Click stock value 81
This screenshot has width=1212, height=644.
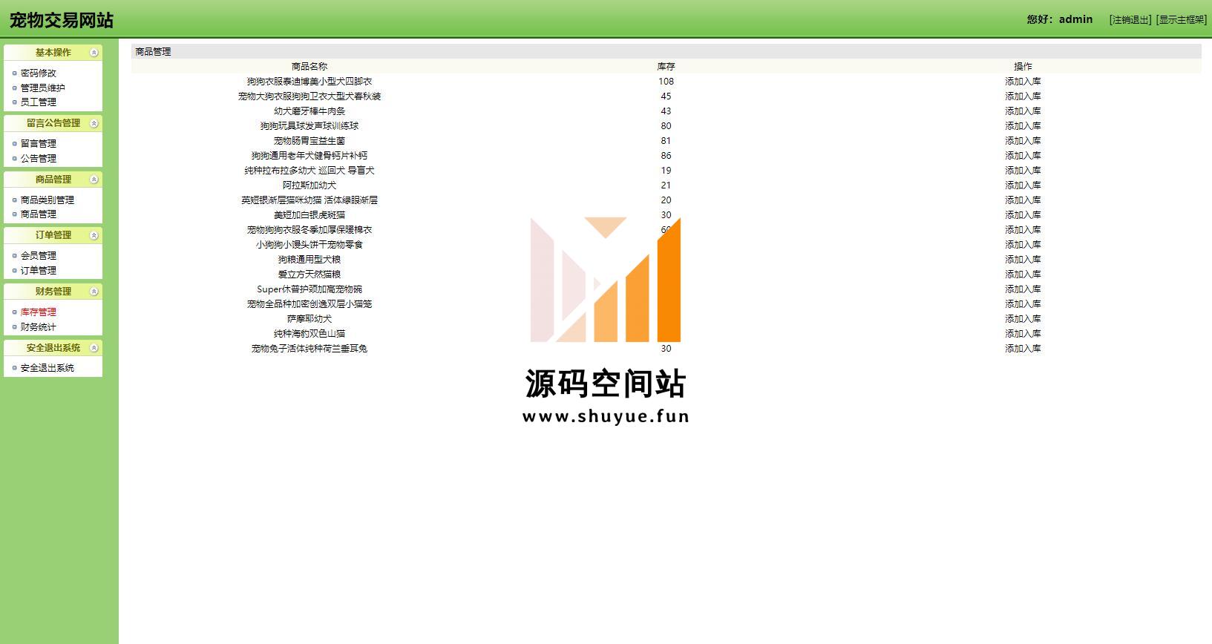point(666,141)
